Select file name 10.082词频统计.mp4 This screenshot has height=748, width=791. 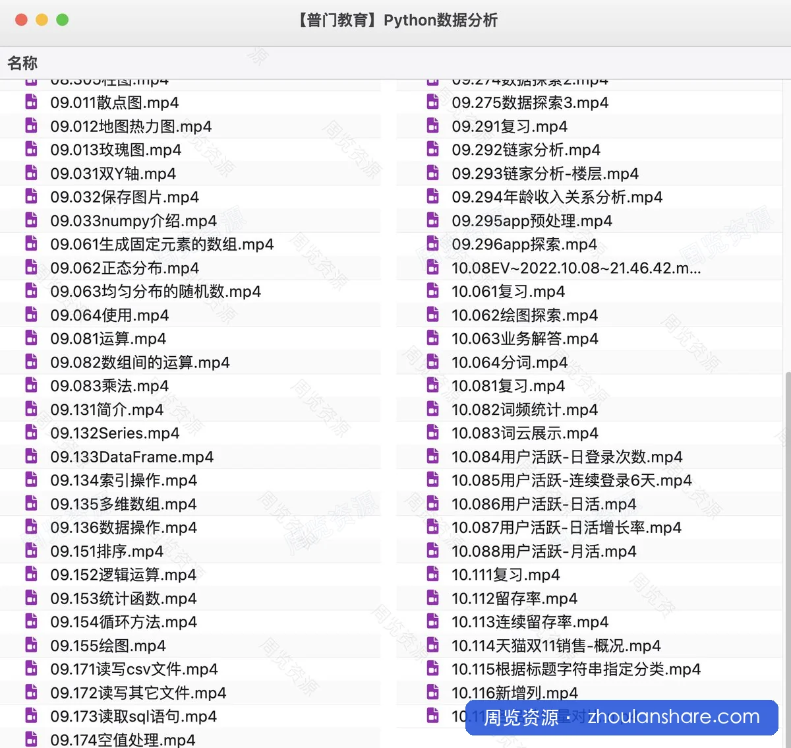[x=525, y=410]
